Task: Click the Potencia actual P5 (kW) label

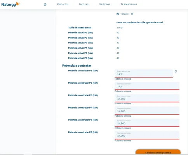Action: coord(80,53)
